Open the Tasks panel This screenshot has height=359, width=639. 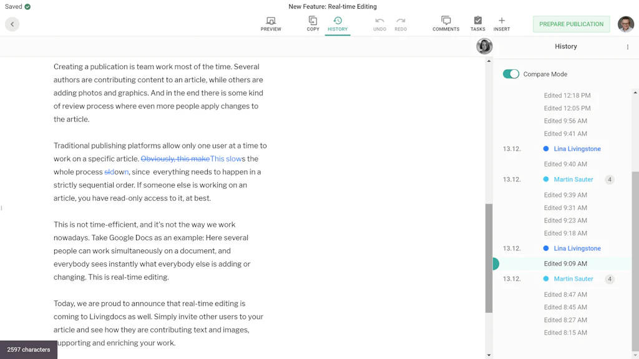[477, 24]
